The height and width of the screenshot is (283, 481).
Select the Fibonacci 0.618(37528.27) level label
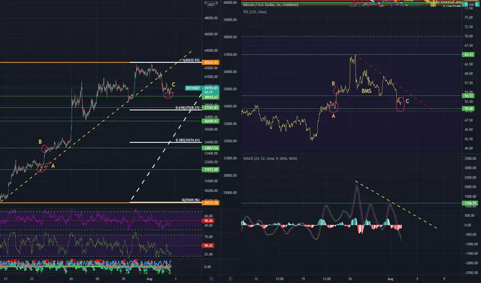(187, 108)
